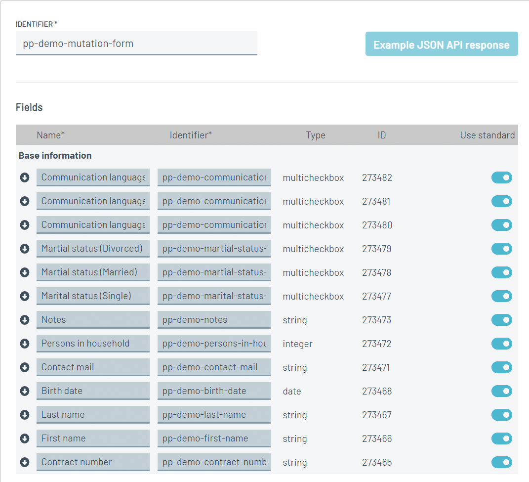Click the form identifier field pp-demo-mutation-form
The image size is (529, 482).
pyautogui.click(x=136, y=43)
